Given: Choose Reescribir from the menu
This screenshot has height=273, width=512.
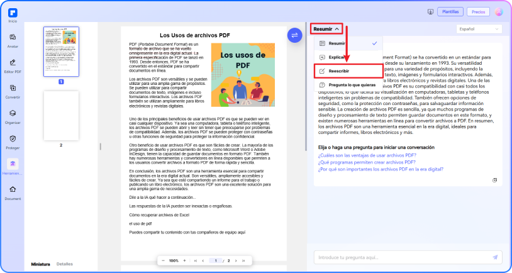Looking at the screenshot, I should tap(348, 71).
